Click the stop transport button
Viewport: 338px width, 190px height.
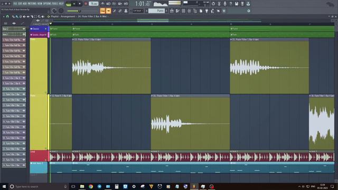point(80,4)
